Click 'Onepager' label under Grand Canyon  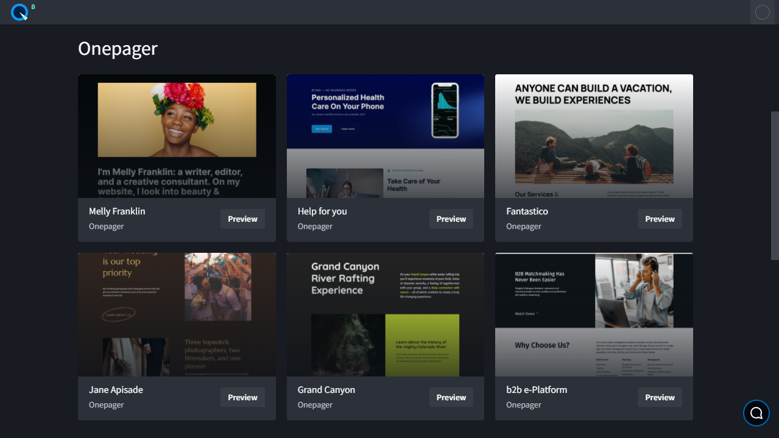(x=315, y=405)
